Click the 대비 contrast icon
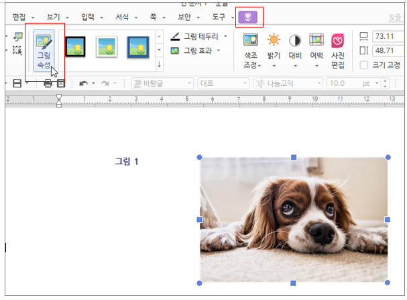Viewport: 407px width, 300px height. [295, 40]
